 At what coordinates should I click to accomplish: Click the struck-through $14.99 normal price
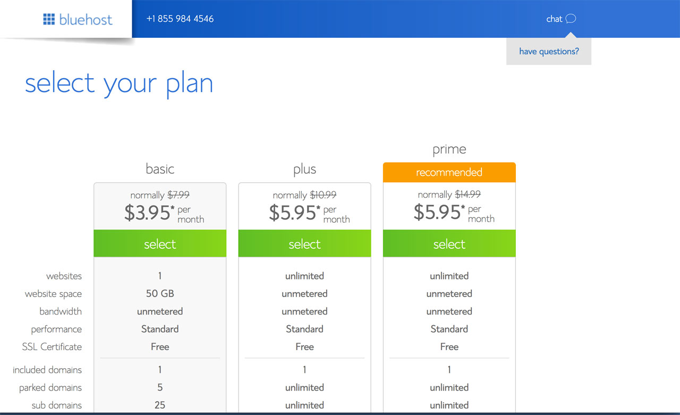[468, 194]
